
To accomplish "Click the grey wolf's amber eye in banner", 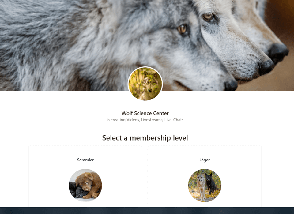I will 182,29.
